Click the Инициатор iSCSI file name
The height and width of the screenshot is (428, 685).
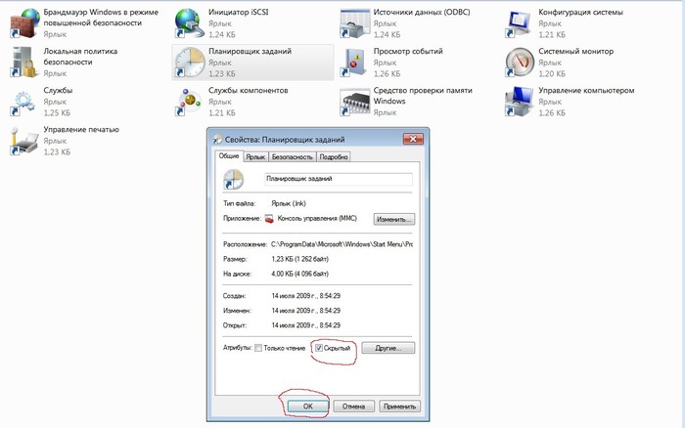tap(239, 13)
